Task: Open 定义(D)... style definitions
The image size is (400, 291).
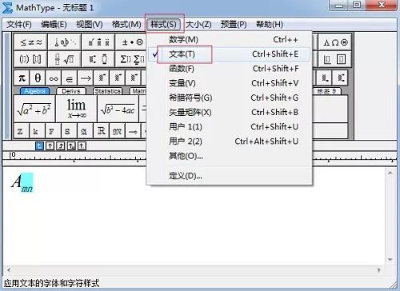Action: coord(230,176)
